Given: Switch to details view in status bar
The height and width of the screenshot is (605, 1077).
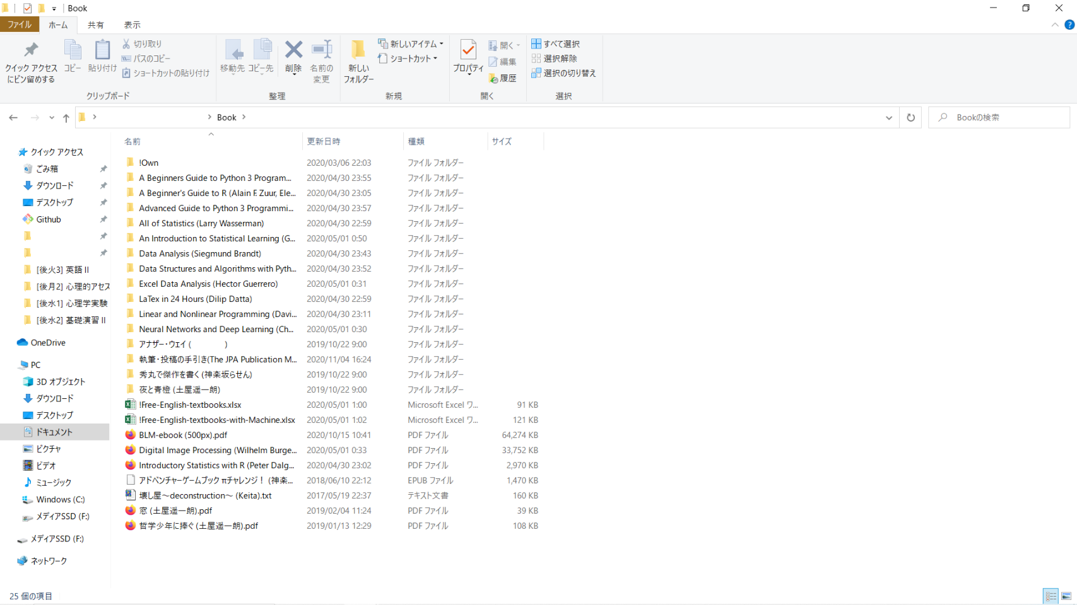Looking at the screenshot, I should click(1051, 596).
